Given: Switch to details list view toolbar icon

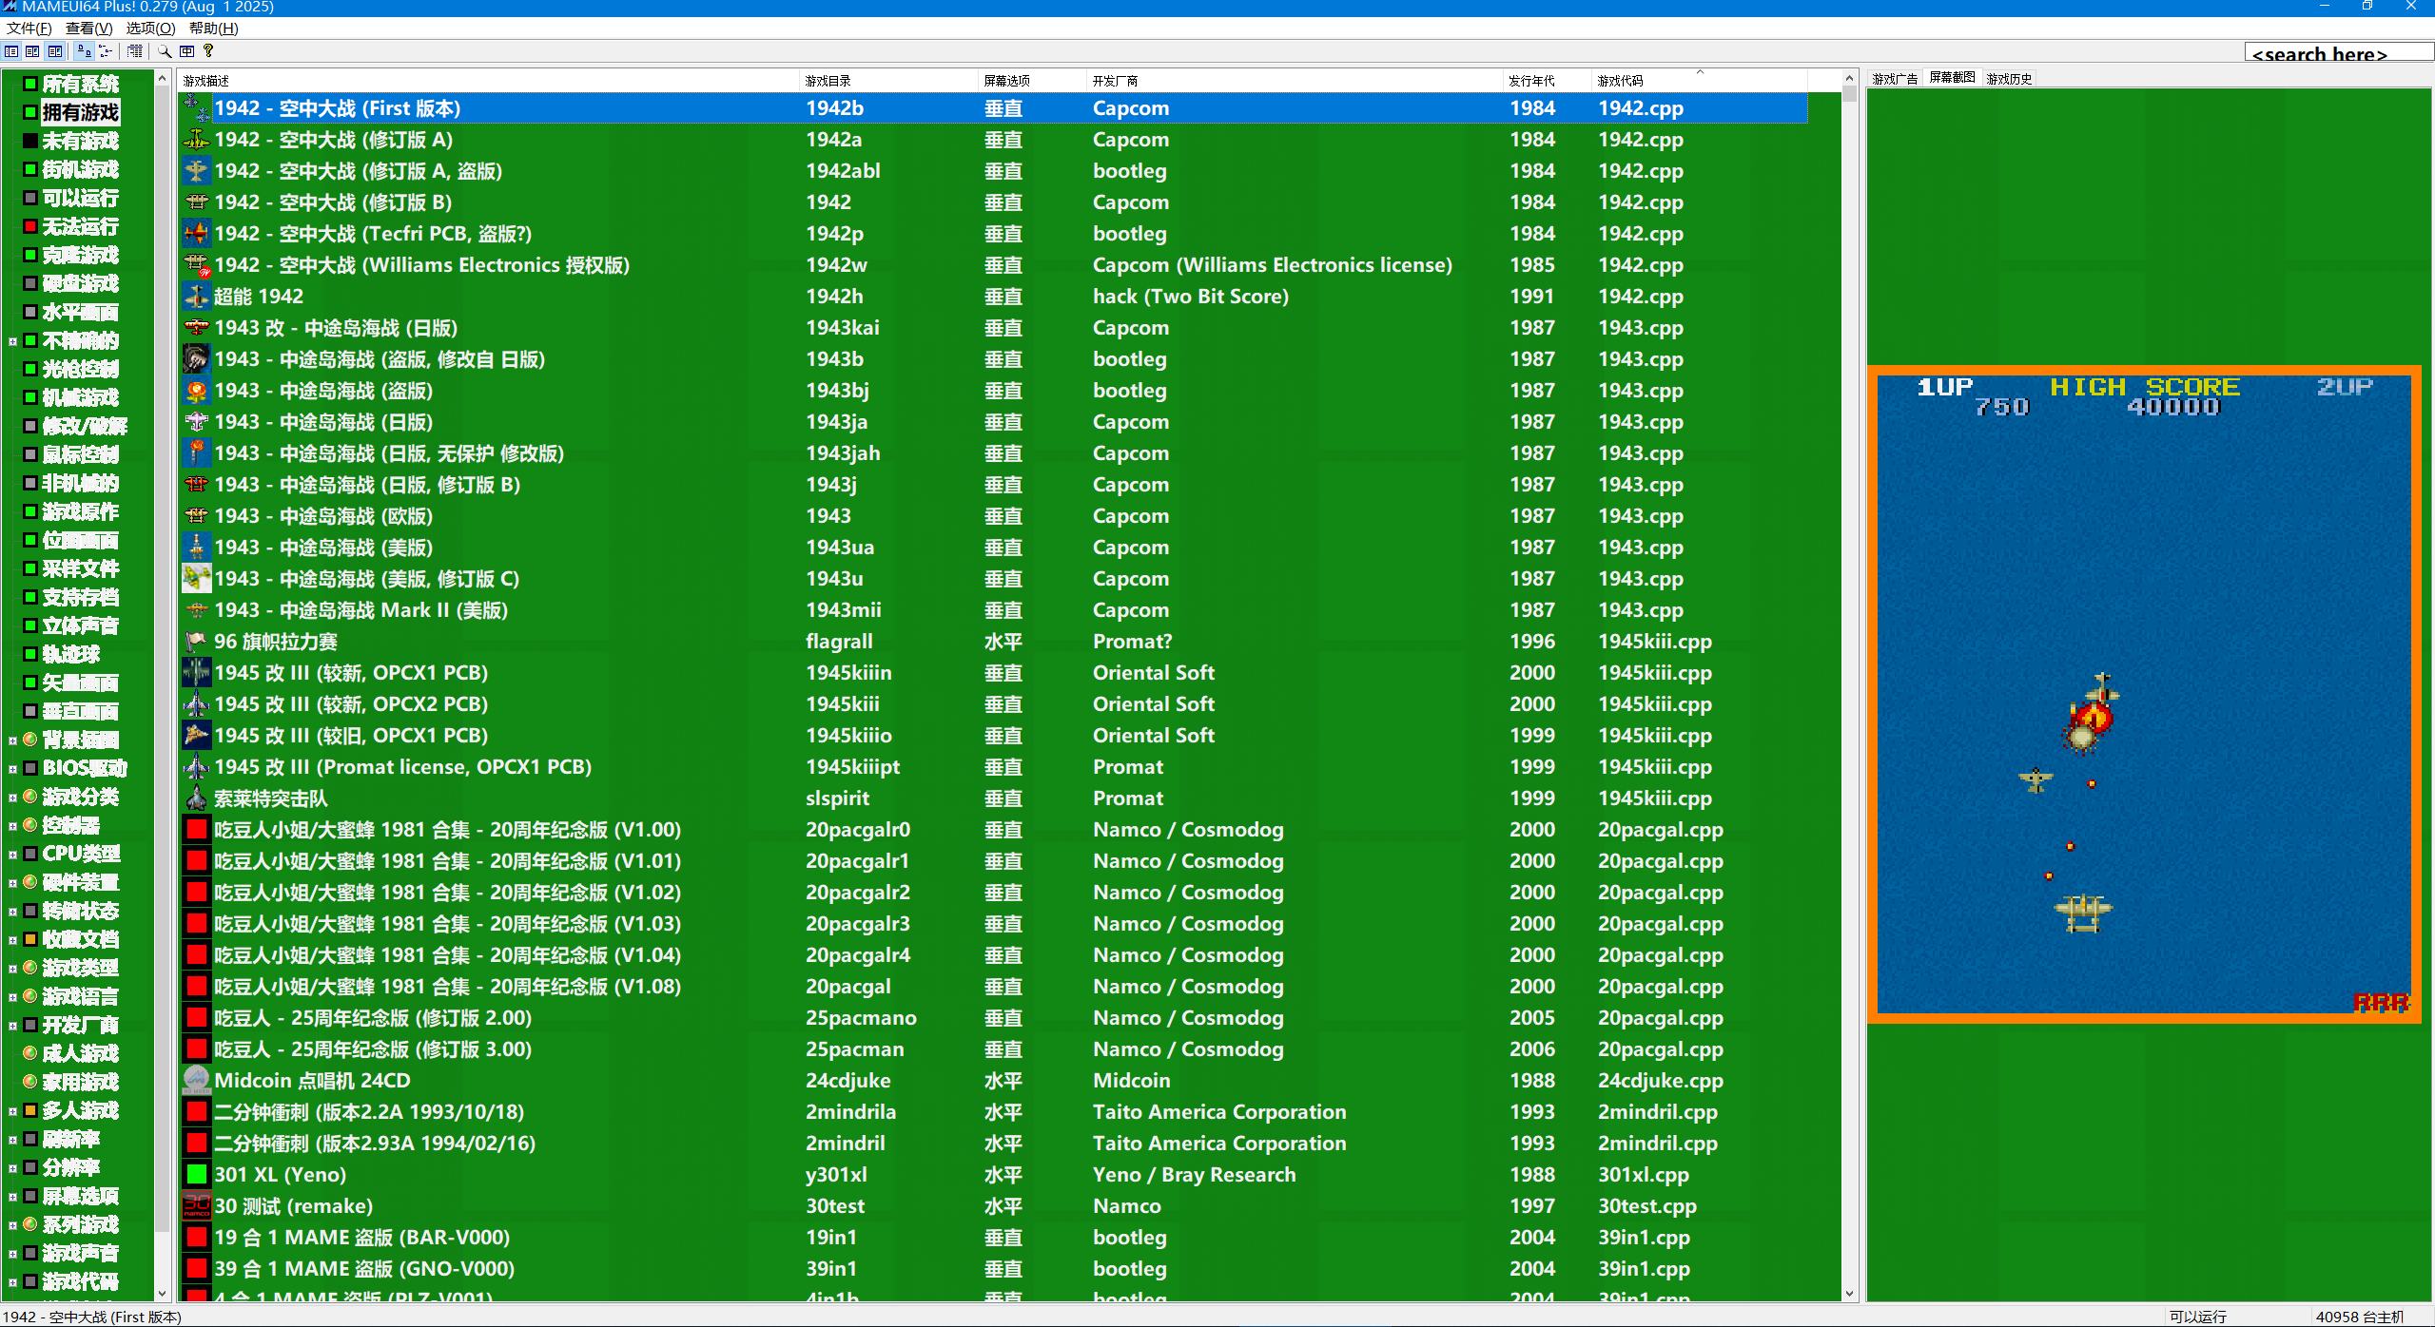Looking at the screenshot, I should tap(135, 51).
